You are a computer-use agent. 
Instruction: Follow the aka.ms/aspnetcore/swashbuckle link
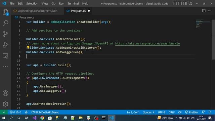click(x=147, y=43)
